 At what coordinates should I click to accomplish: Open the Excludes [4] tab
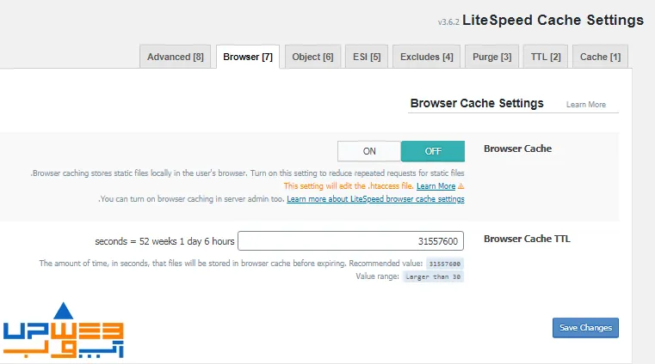point(427,57)
